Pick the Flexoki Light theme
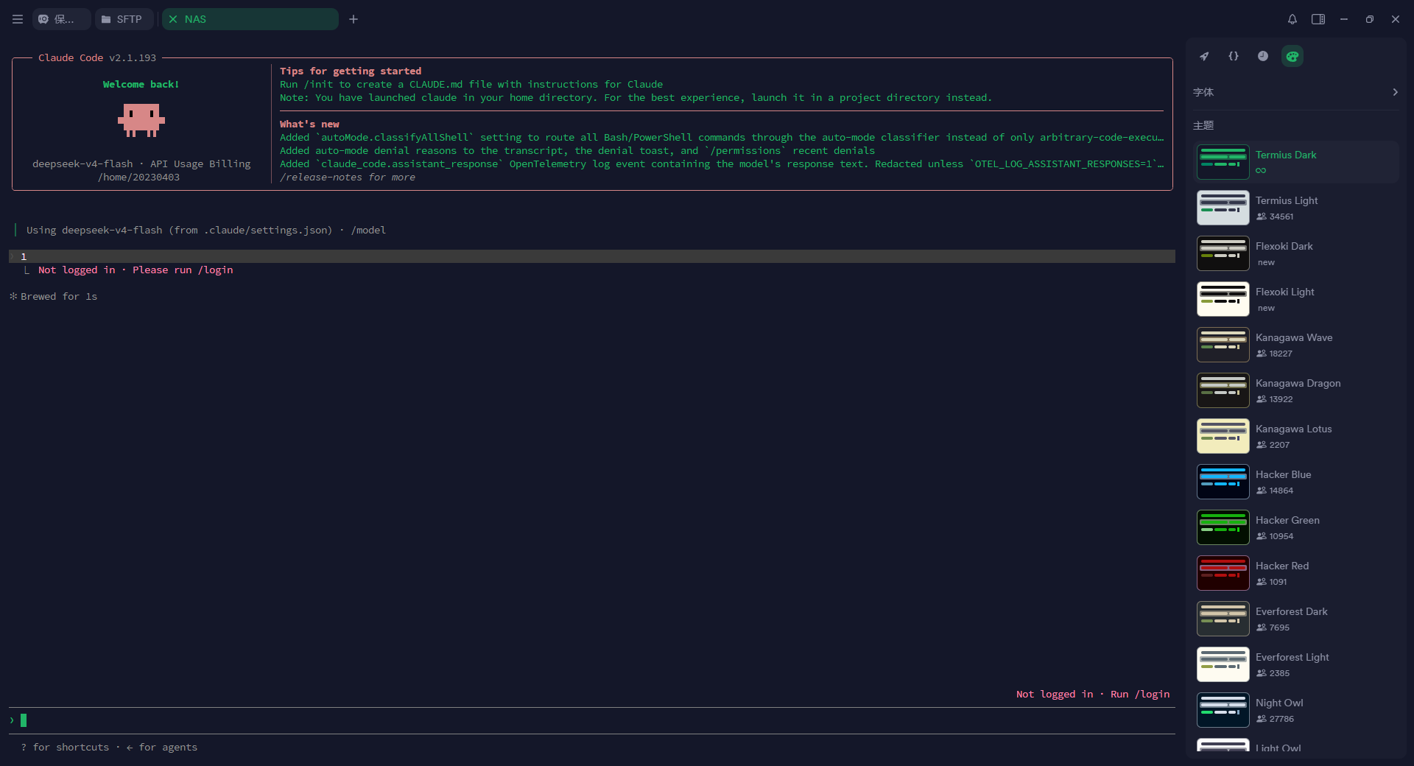This screenshot has width=1414, height=766. (x=1295, y=299)
